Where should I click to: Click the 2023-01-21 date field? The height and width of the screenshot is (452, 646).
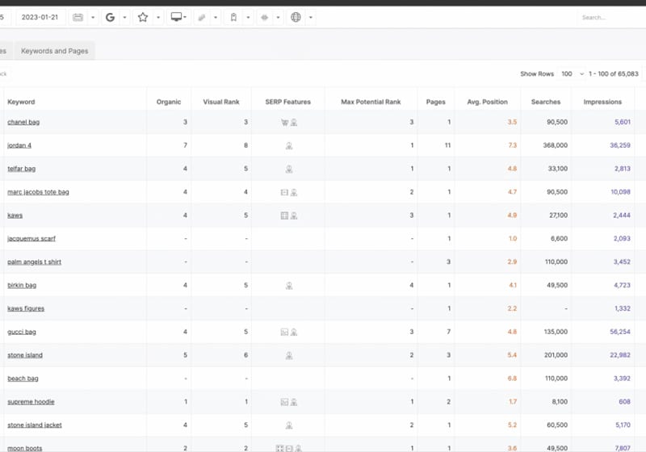(40, 17)
